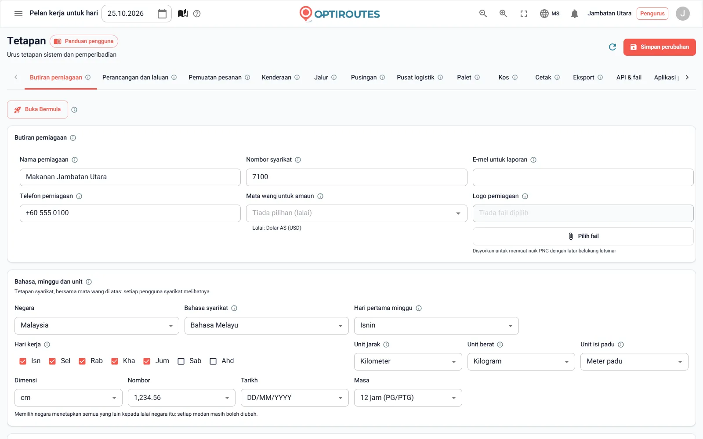The image size is (703, 439).
Task: Show info icon for Unit jarak
Action: (386, 345)
